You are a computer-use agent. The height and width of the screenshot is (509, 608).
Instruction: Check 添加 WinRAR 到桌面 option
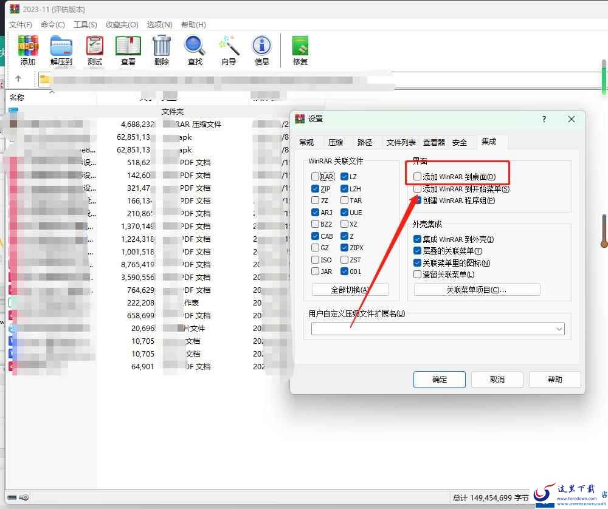417,177
